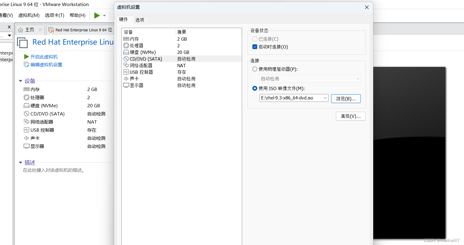Screen dimensions: 464x245
Task: Click the processor icon in dialog device list
Action: [126, 46]
